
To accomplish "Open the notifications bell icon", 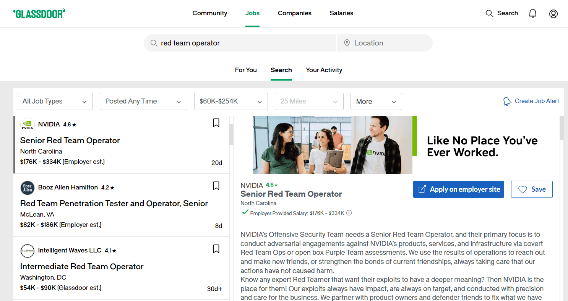I will point(533,13).
